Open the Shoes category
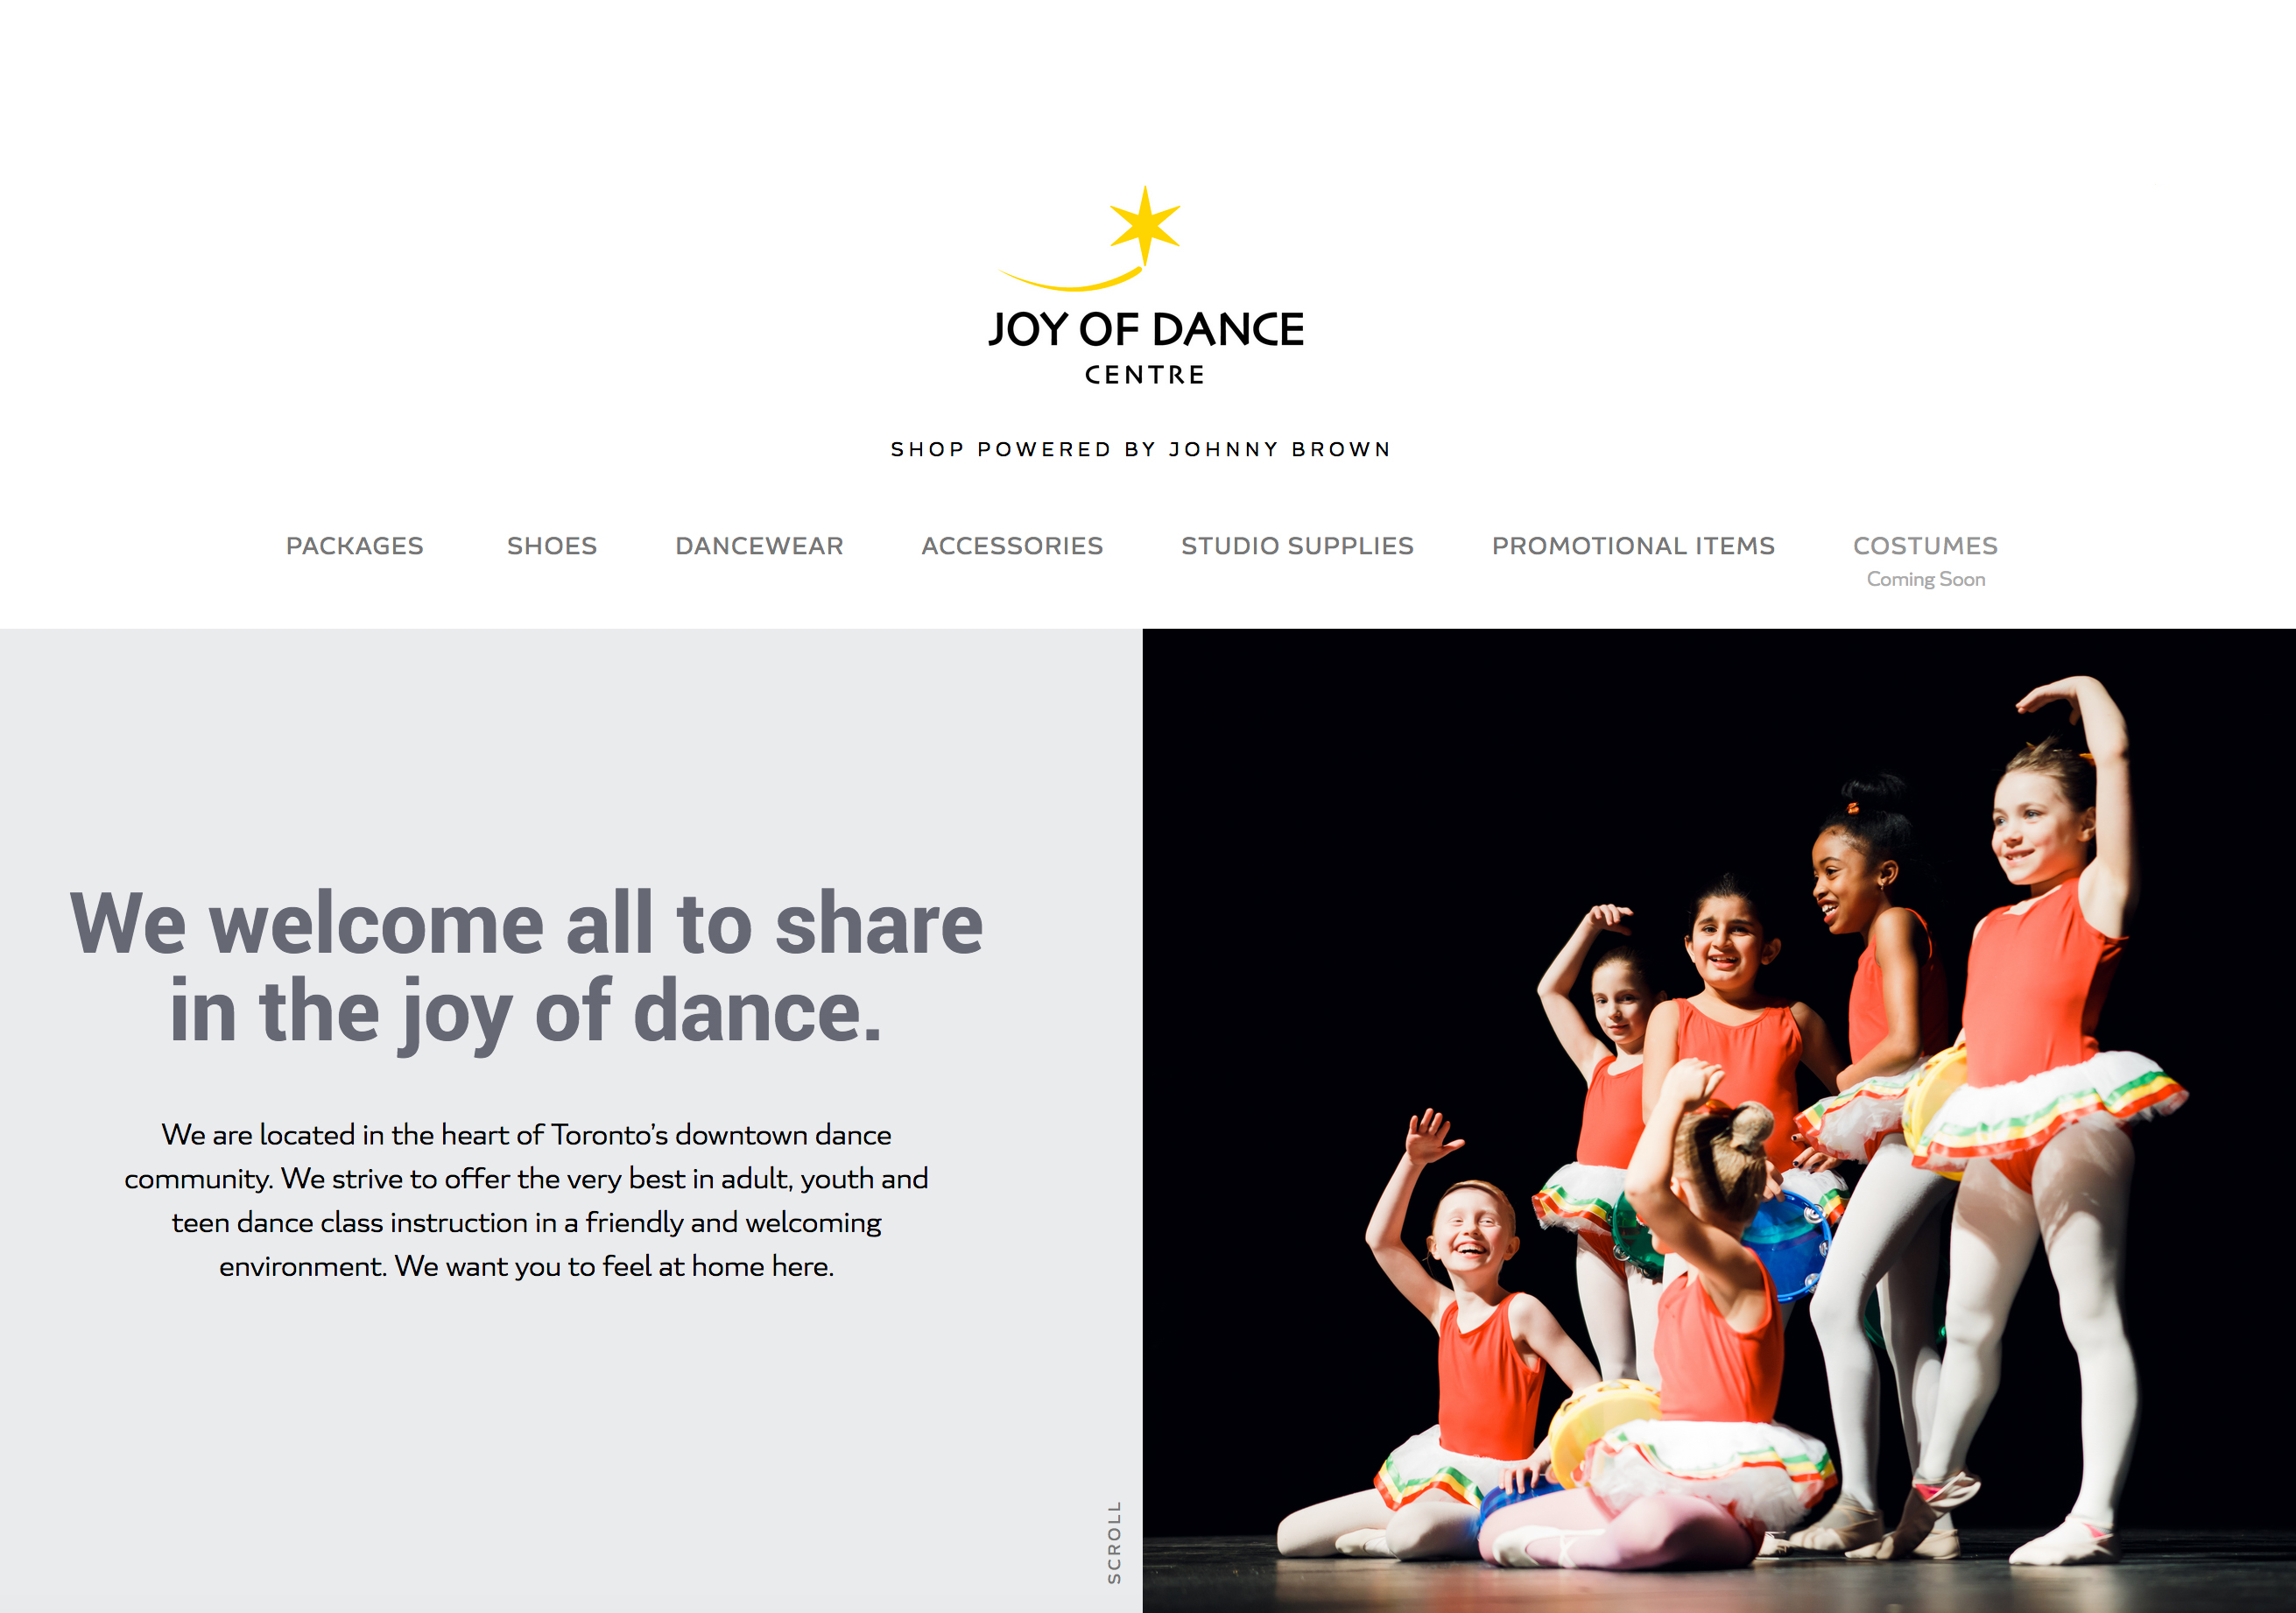Screen dimensions: 2296x1613 552,546
